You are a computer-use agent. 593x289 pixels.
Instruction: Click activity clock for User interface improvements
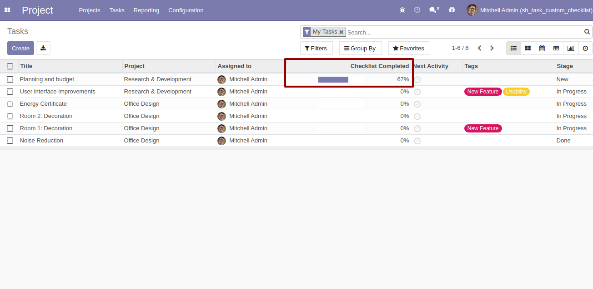click(x=417, y=92)
